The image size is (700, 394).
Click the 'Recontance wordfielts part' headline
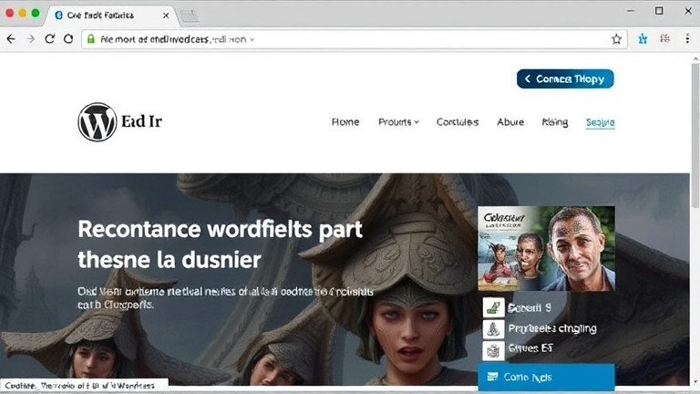220,229
